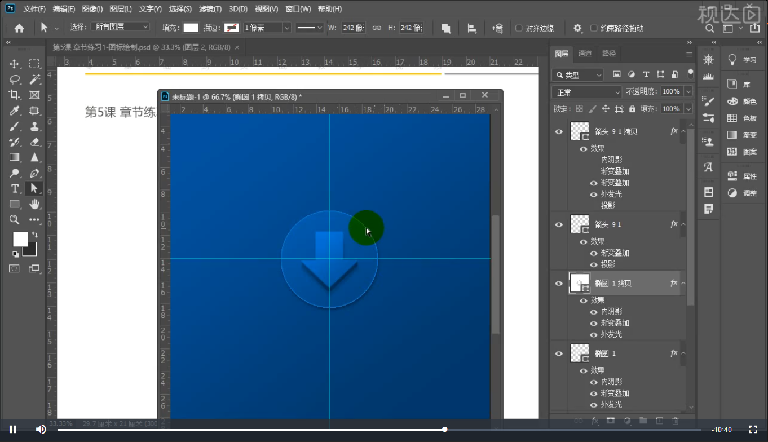Enable the 对齐边缘 checkbox
768x442 pixels.
coord(519,28)
